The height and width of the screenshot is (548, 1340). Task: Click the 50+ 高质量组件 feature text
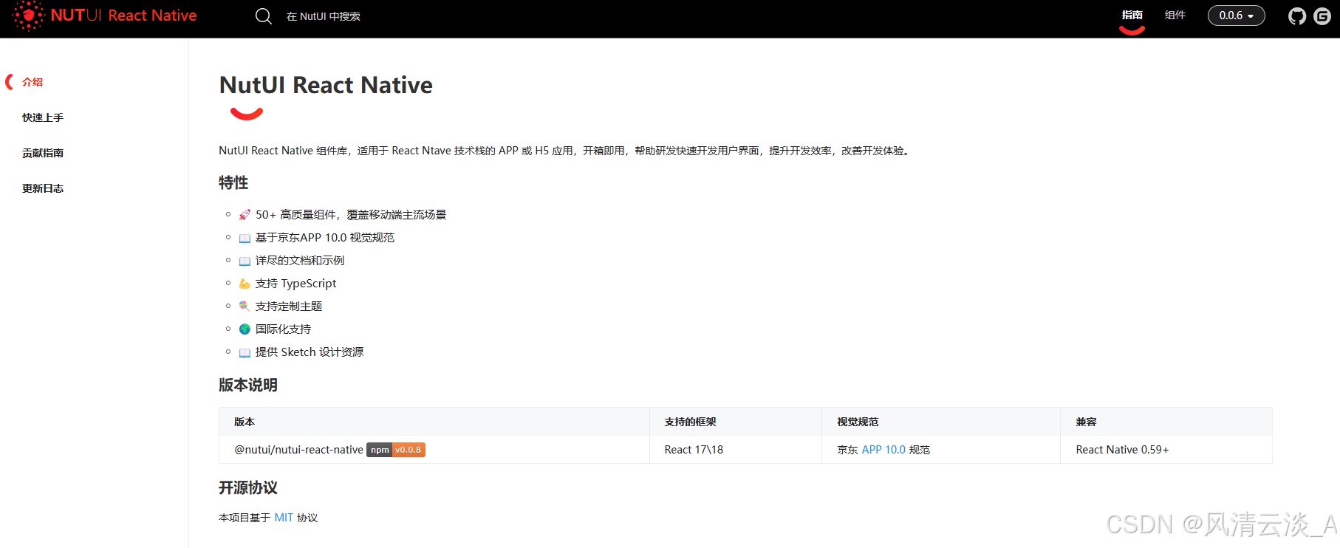pyautogui.click(x=351, y=215)
